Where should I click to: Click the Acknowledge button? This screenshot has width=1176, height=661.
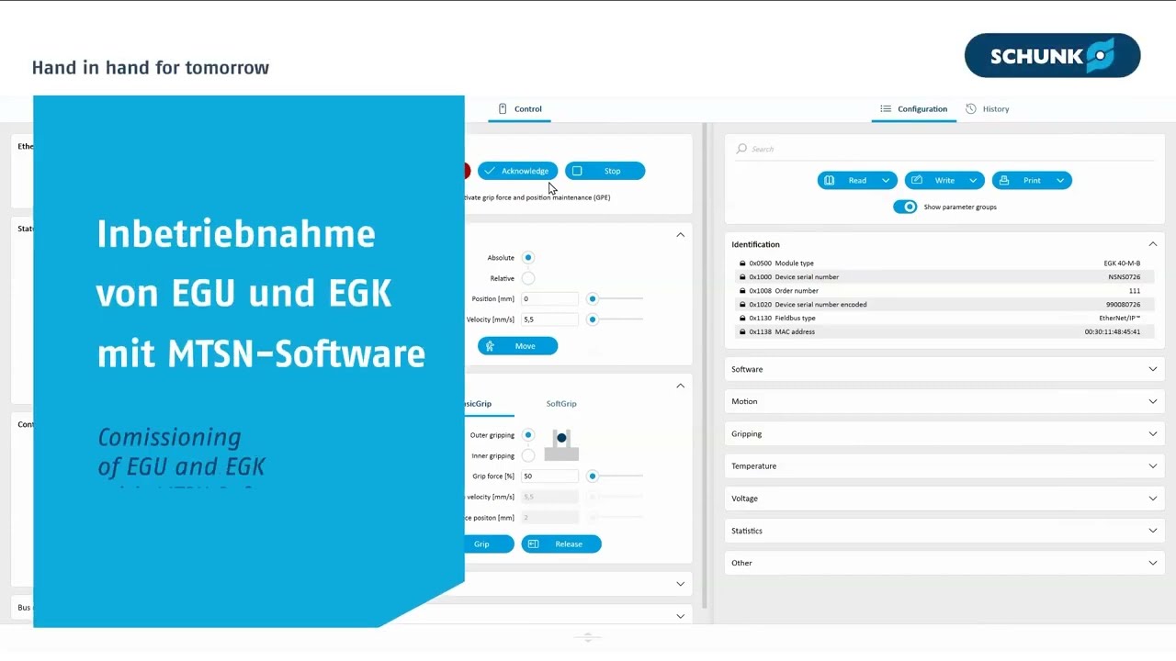tap(517, 171)
